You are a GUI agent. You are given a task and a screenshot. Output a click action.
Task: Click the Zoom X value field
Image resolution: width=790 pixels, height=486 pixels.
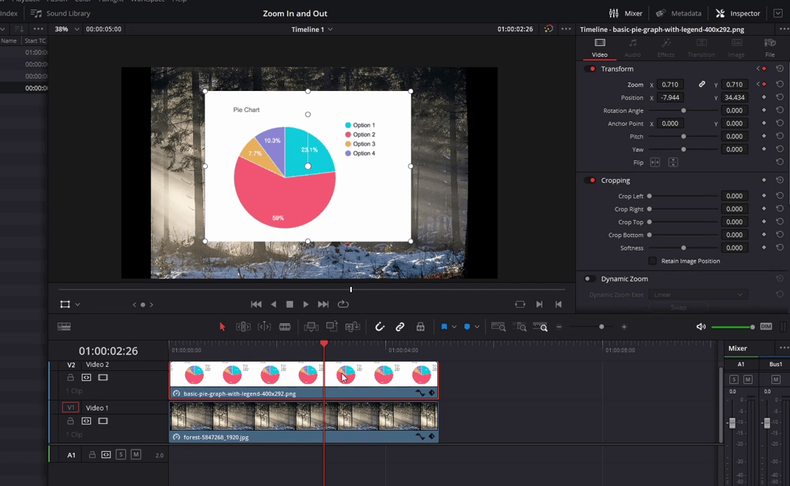point(670,85)
